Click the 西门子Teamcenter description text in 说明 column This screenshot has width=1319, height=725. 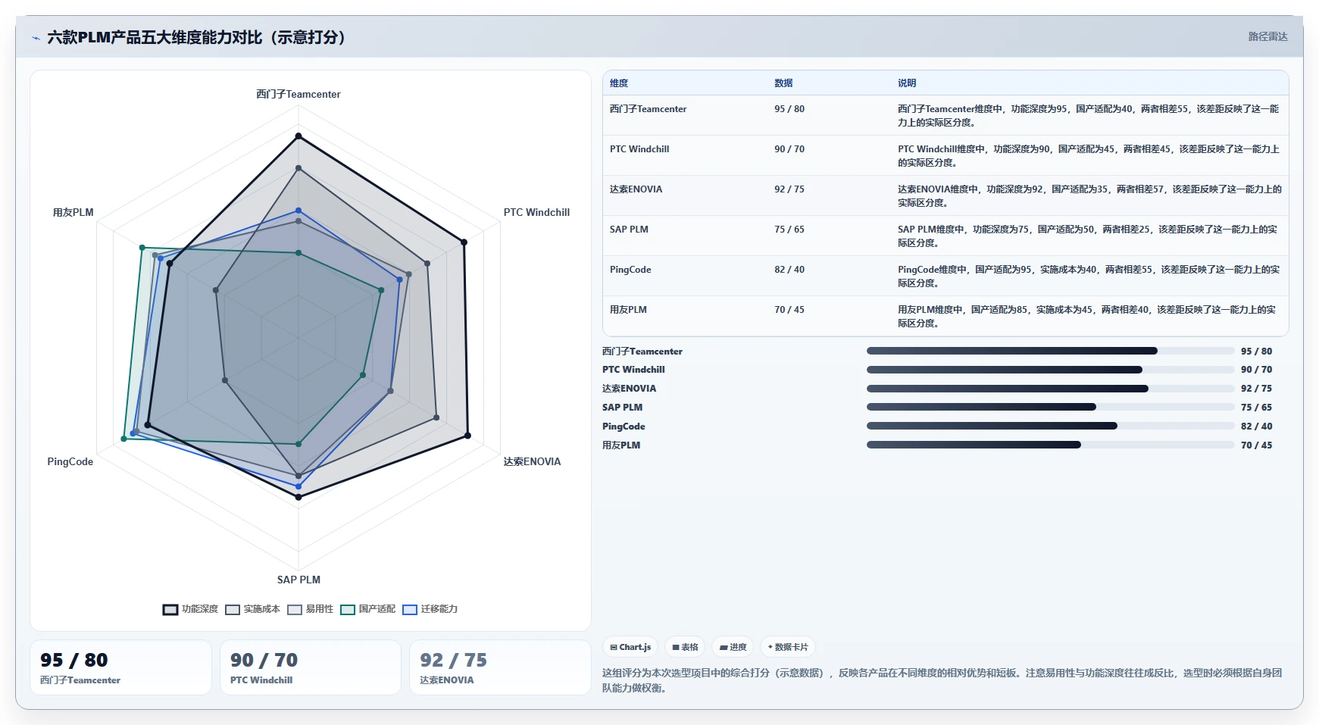(1088, 116)
